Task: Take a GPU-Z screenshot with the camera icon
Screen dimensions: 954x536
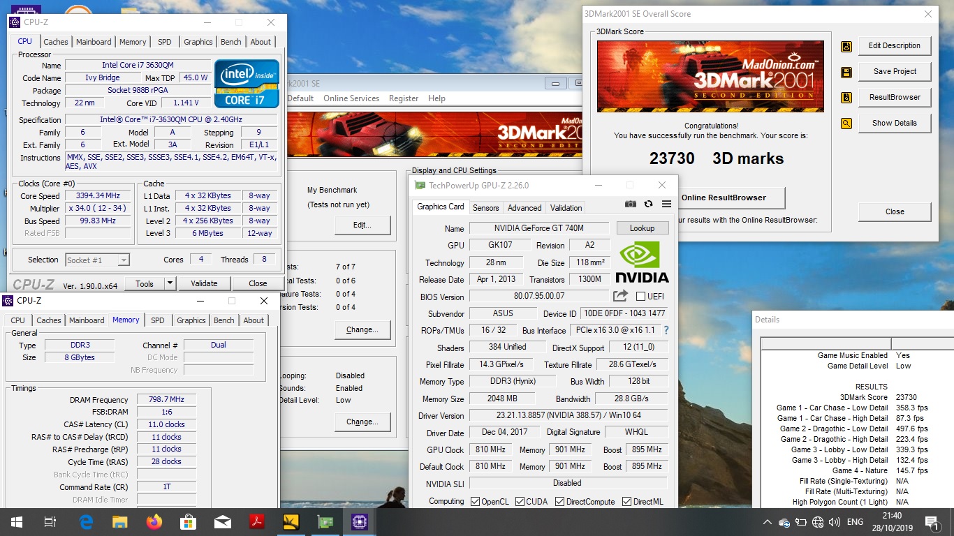Action: pos(631,204)
